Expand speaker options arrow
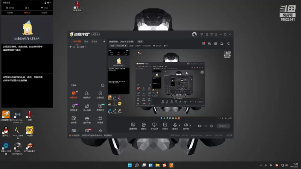 tap(190, 125)
